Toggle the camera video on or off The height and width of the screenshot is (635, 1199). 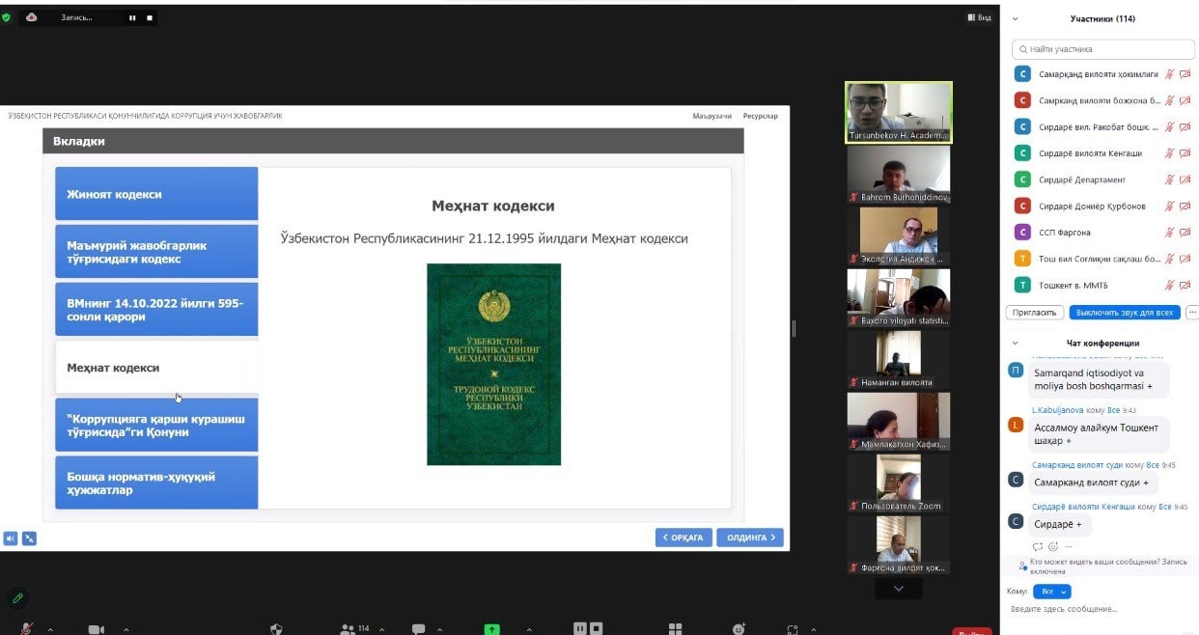click(97, 629)
